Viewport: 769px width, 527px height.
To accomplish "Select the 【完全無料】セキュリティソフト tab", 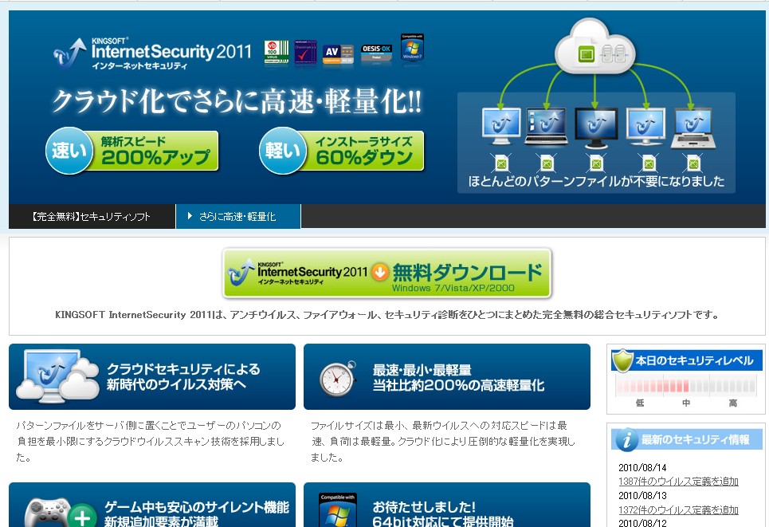I will (92, 216).
